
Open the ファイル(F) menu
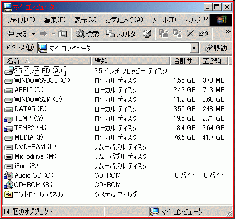point(21,20)
